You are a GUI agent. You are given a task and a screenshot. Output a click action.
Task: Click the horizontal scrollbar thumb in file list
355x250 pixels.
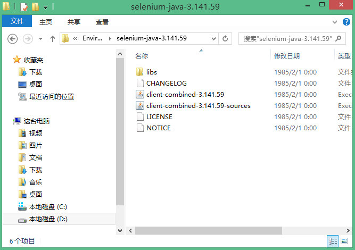click(209, 230)
